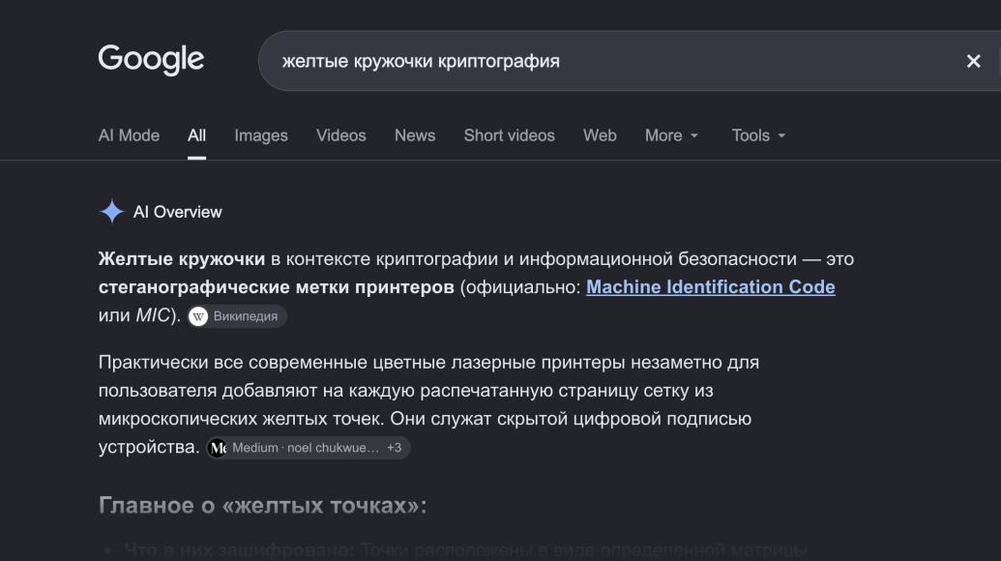The image size is (1001, 561).
Task: Switch to the Web results tab
Action: (600, 135)
